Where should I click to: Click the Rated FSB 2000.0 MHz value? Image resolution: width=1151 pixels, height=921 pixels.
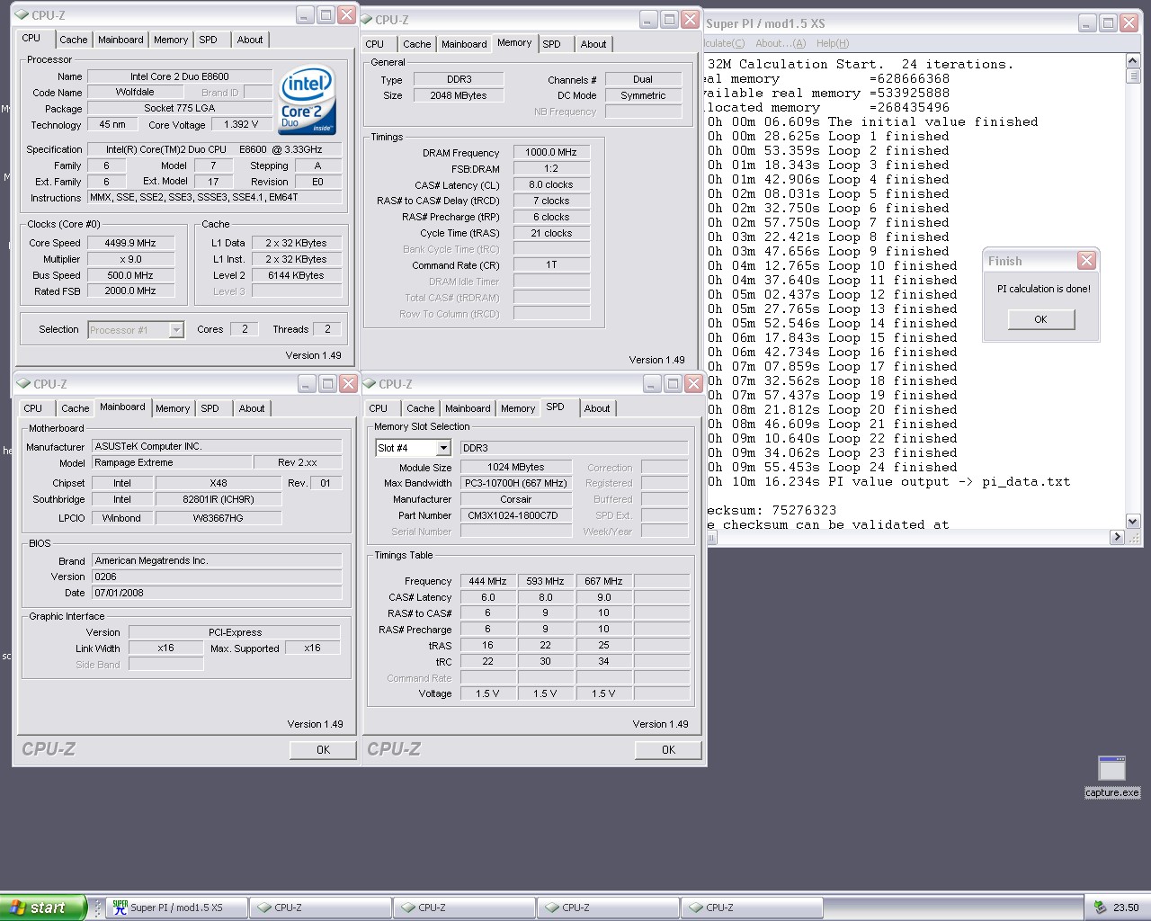(130, 291)
